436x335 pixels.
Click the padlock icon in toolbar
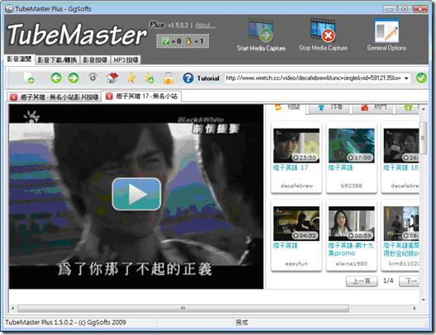168,78
